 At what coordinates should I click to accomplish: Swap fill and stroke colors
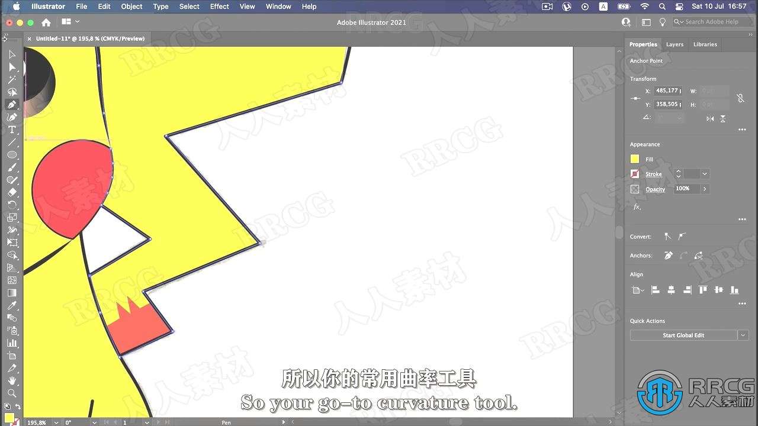pos(18,406)
